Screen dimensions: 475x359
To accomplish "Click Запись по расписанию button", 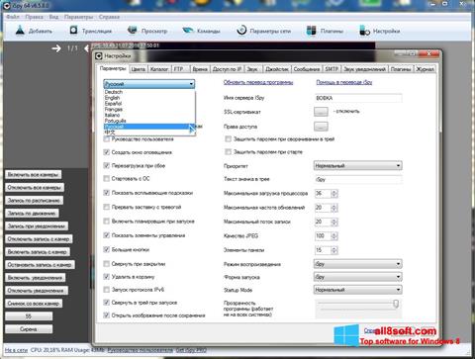I will pyautogui.click(x=34, y=200).
